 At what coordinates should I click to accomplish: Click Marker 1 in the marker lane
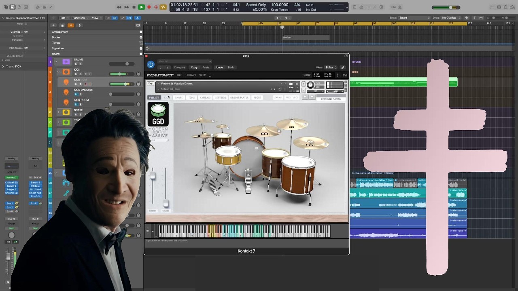pos(306,38)
